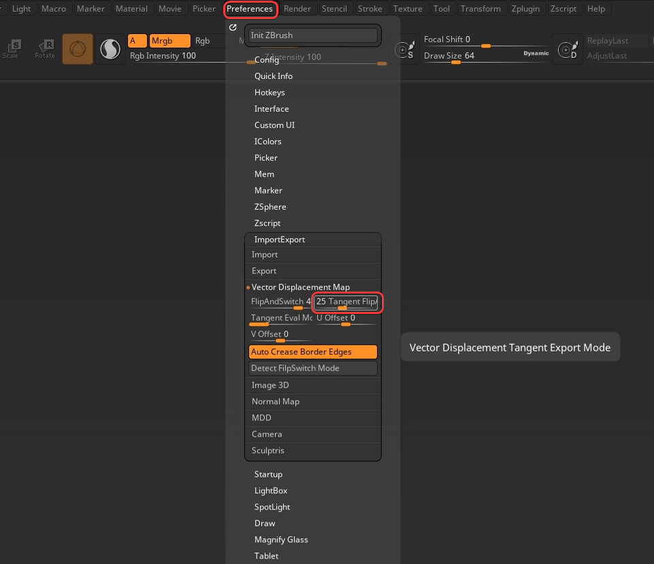Expand the Normal Map subsection

pyautogui.click(x=276, y=402)
